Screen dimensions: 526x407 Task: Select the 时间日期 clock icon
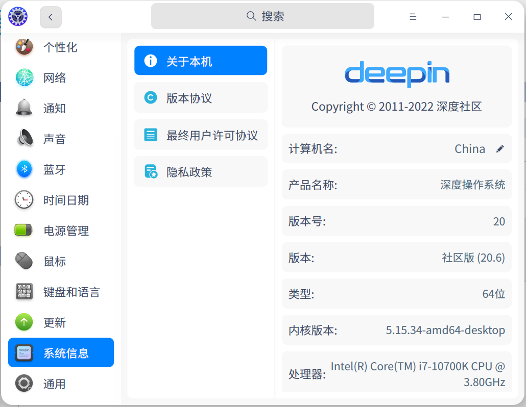[24, 199]
